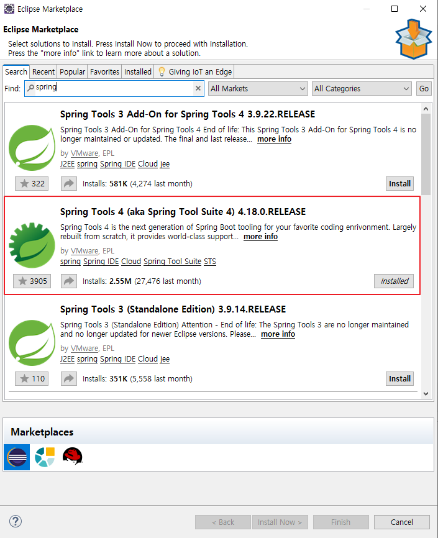This screenshot has height=538, width=438.
Task: Share the Spring Tools 3 Add-On entry
Action: [69, 183]
